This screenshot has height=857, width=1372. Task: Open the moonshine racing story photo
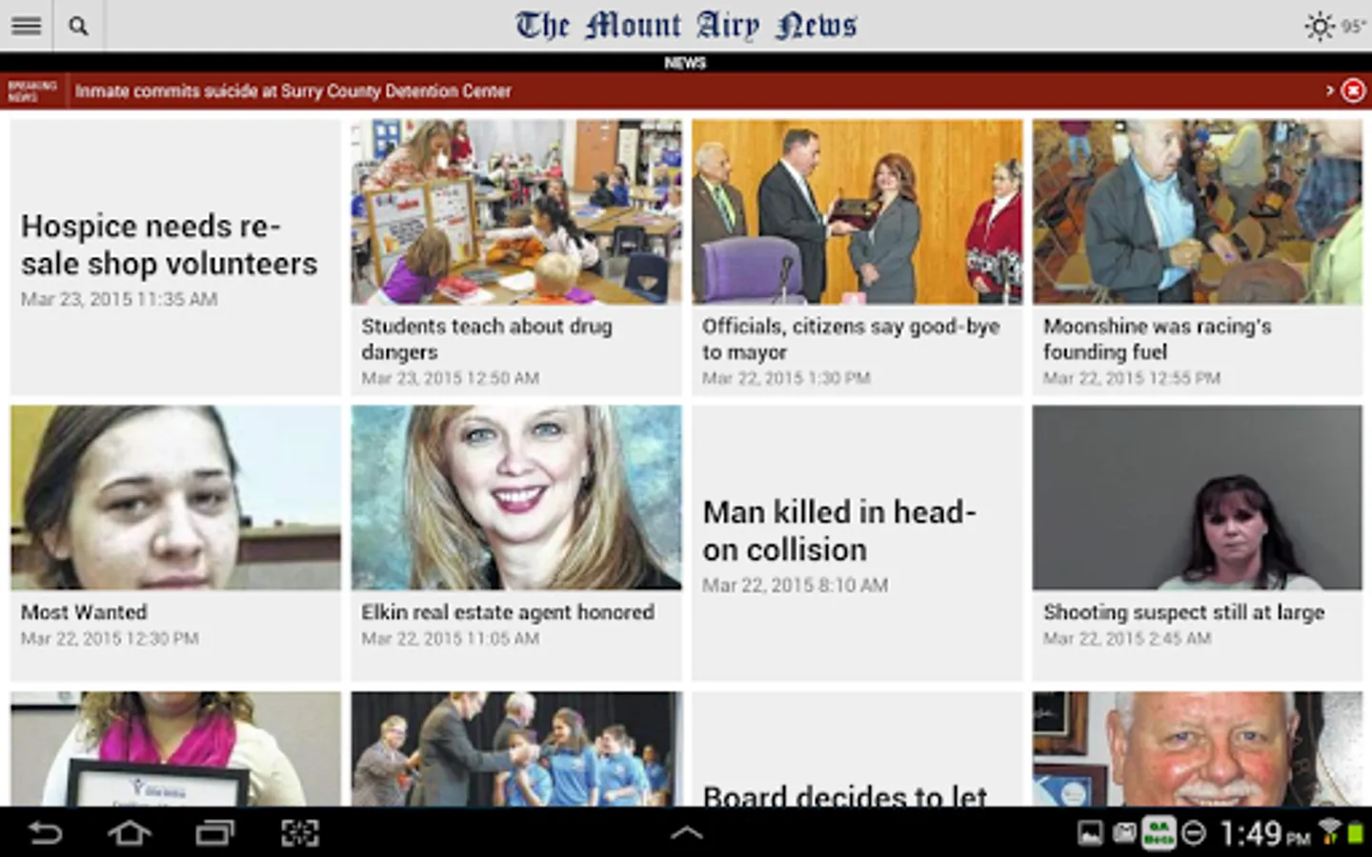click(1198, 211)
